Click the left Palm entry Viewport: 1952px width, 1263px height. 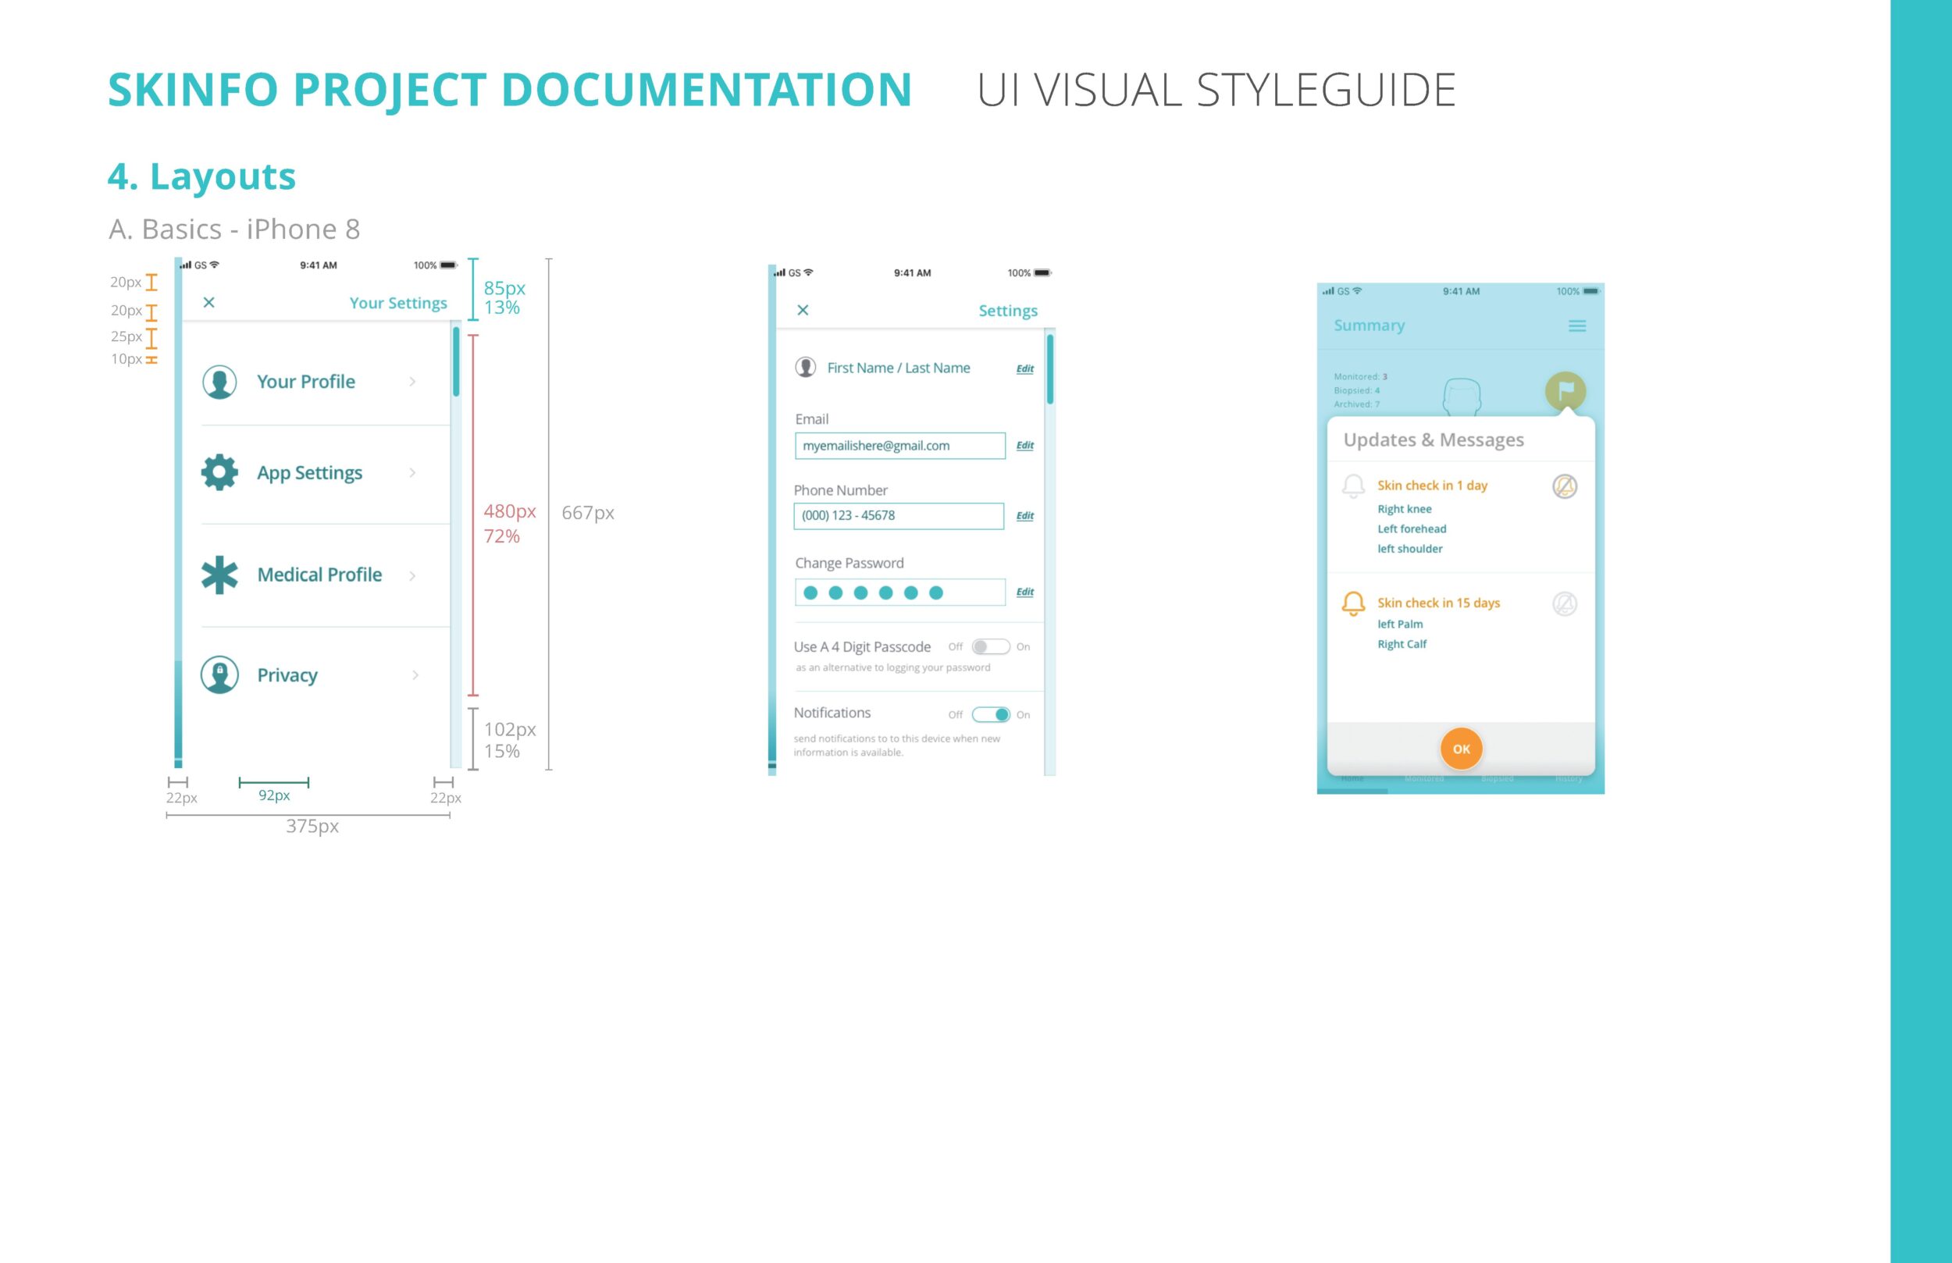(1400, 624)
